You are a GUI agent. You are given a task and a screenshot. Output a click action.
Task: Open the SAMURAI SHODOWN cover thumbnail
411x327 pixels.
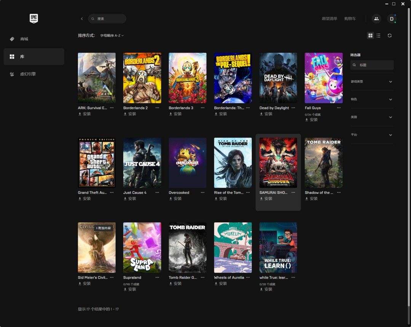[278, 163]
